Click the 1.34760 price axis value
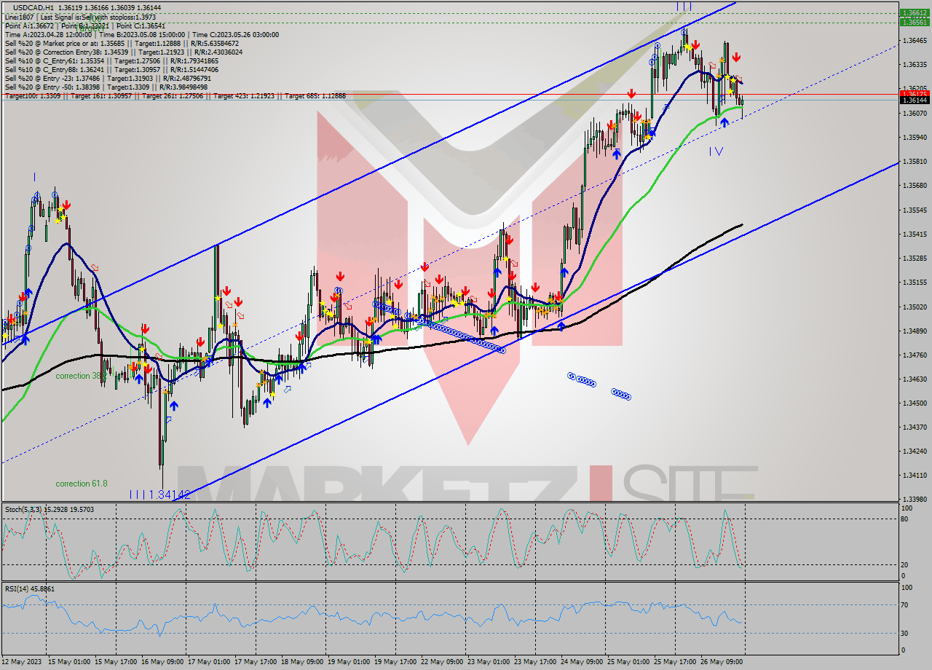This screenshot has width=932, height=670. (x=914, y=355)
